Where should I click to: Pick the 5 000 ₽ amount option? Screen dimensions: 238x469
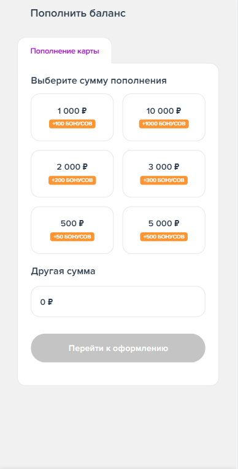coord(164,230)
